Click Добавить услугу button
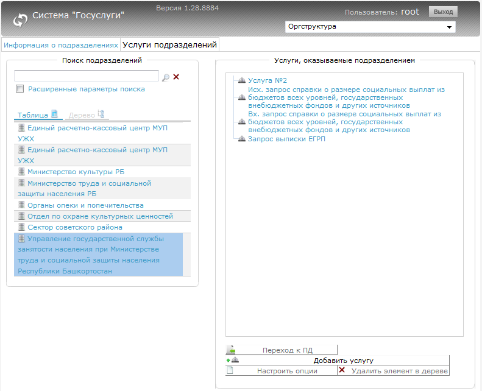The width and height of the screenshot is (482, 391). pos(337,361)
